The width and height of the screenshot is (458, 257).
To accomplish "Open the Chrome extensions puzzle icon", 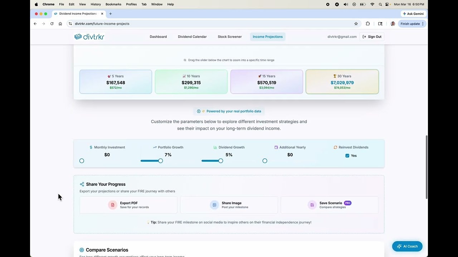I will point(368,24).
